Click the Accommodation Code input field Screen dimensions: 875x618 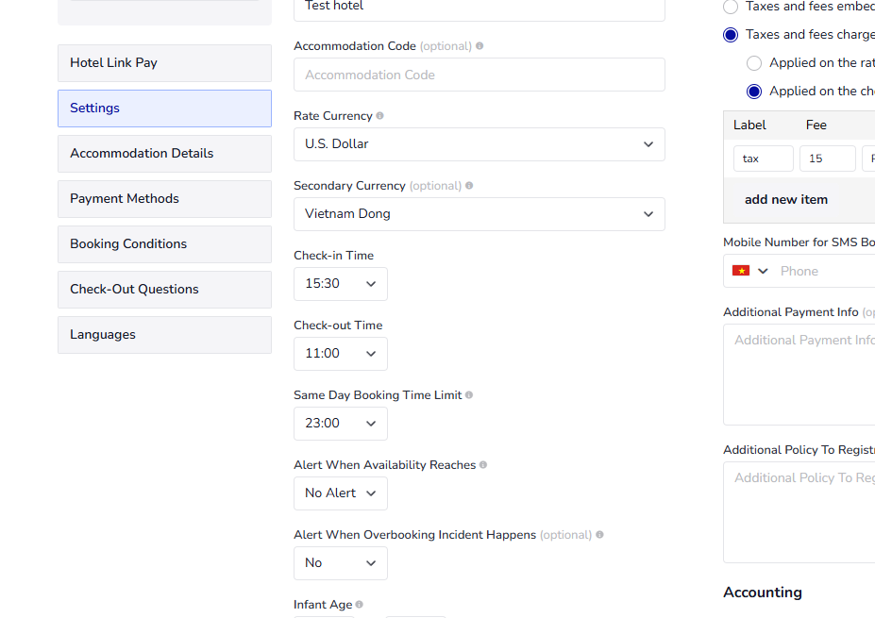pos(480,75)
